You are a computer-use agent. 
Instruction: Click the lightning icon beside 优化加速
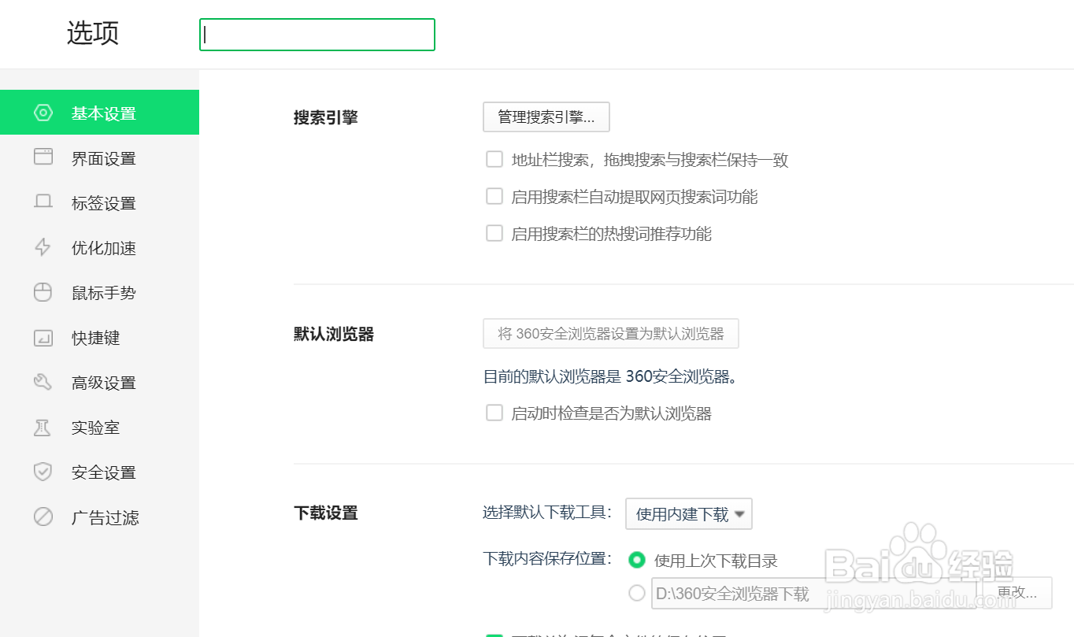[x=43, y=247]
